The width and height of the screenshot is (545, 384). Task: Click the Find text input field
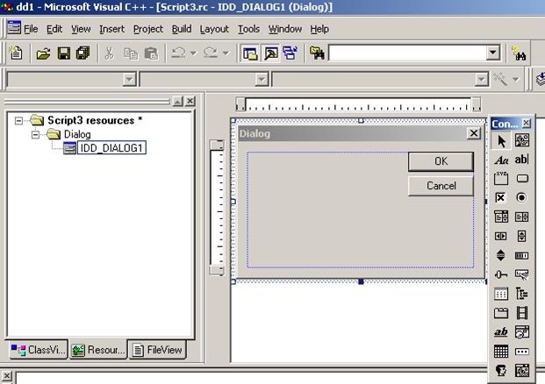point(407,53)
